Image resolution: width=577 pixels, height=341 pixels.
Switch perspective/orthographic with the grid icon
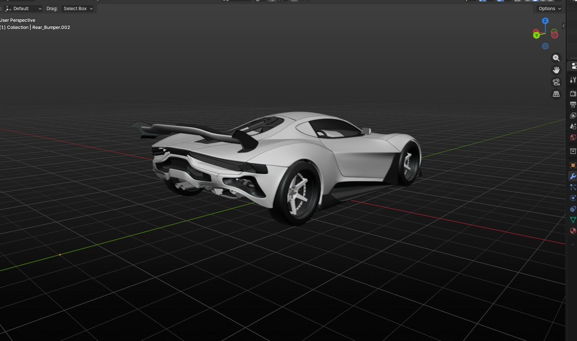click(x=556, y=94)
